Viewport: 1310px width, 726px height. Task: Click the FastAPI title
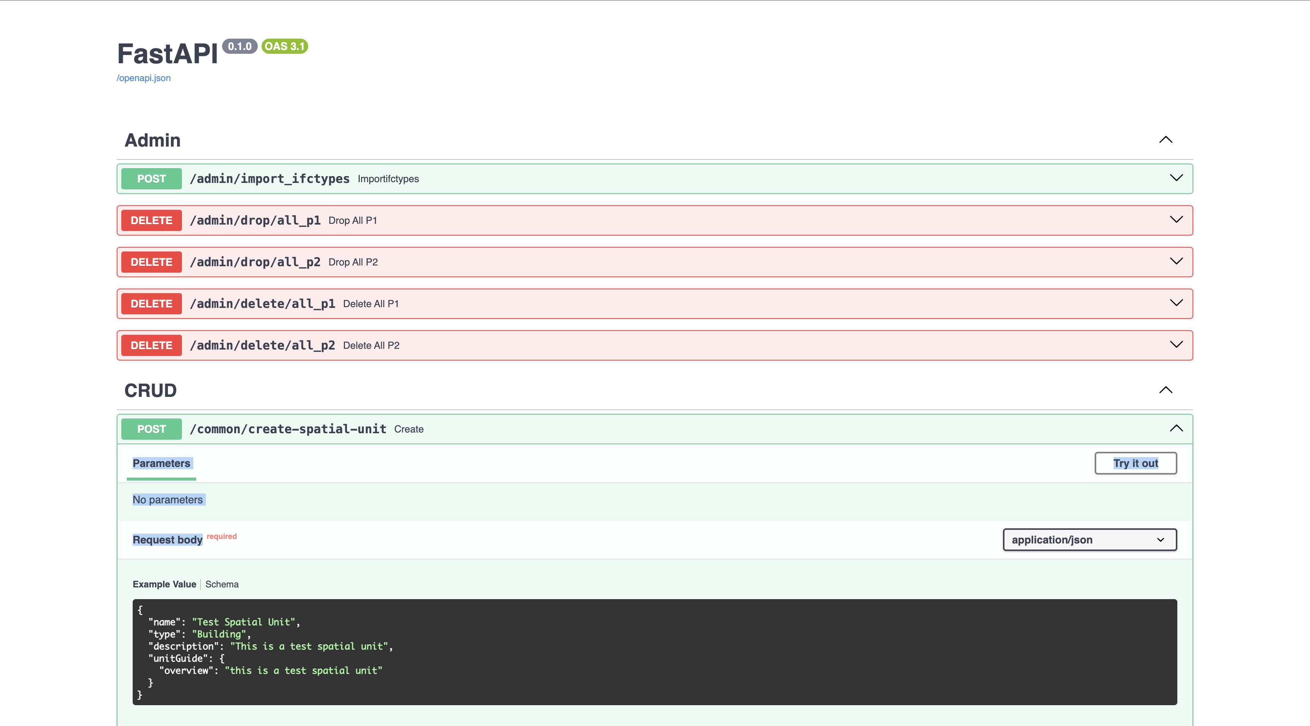(x=167, y=54)
